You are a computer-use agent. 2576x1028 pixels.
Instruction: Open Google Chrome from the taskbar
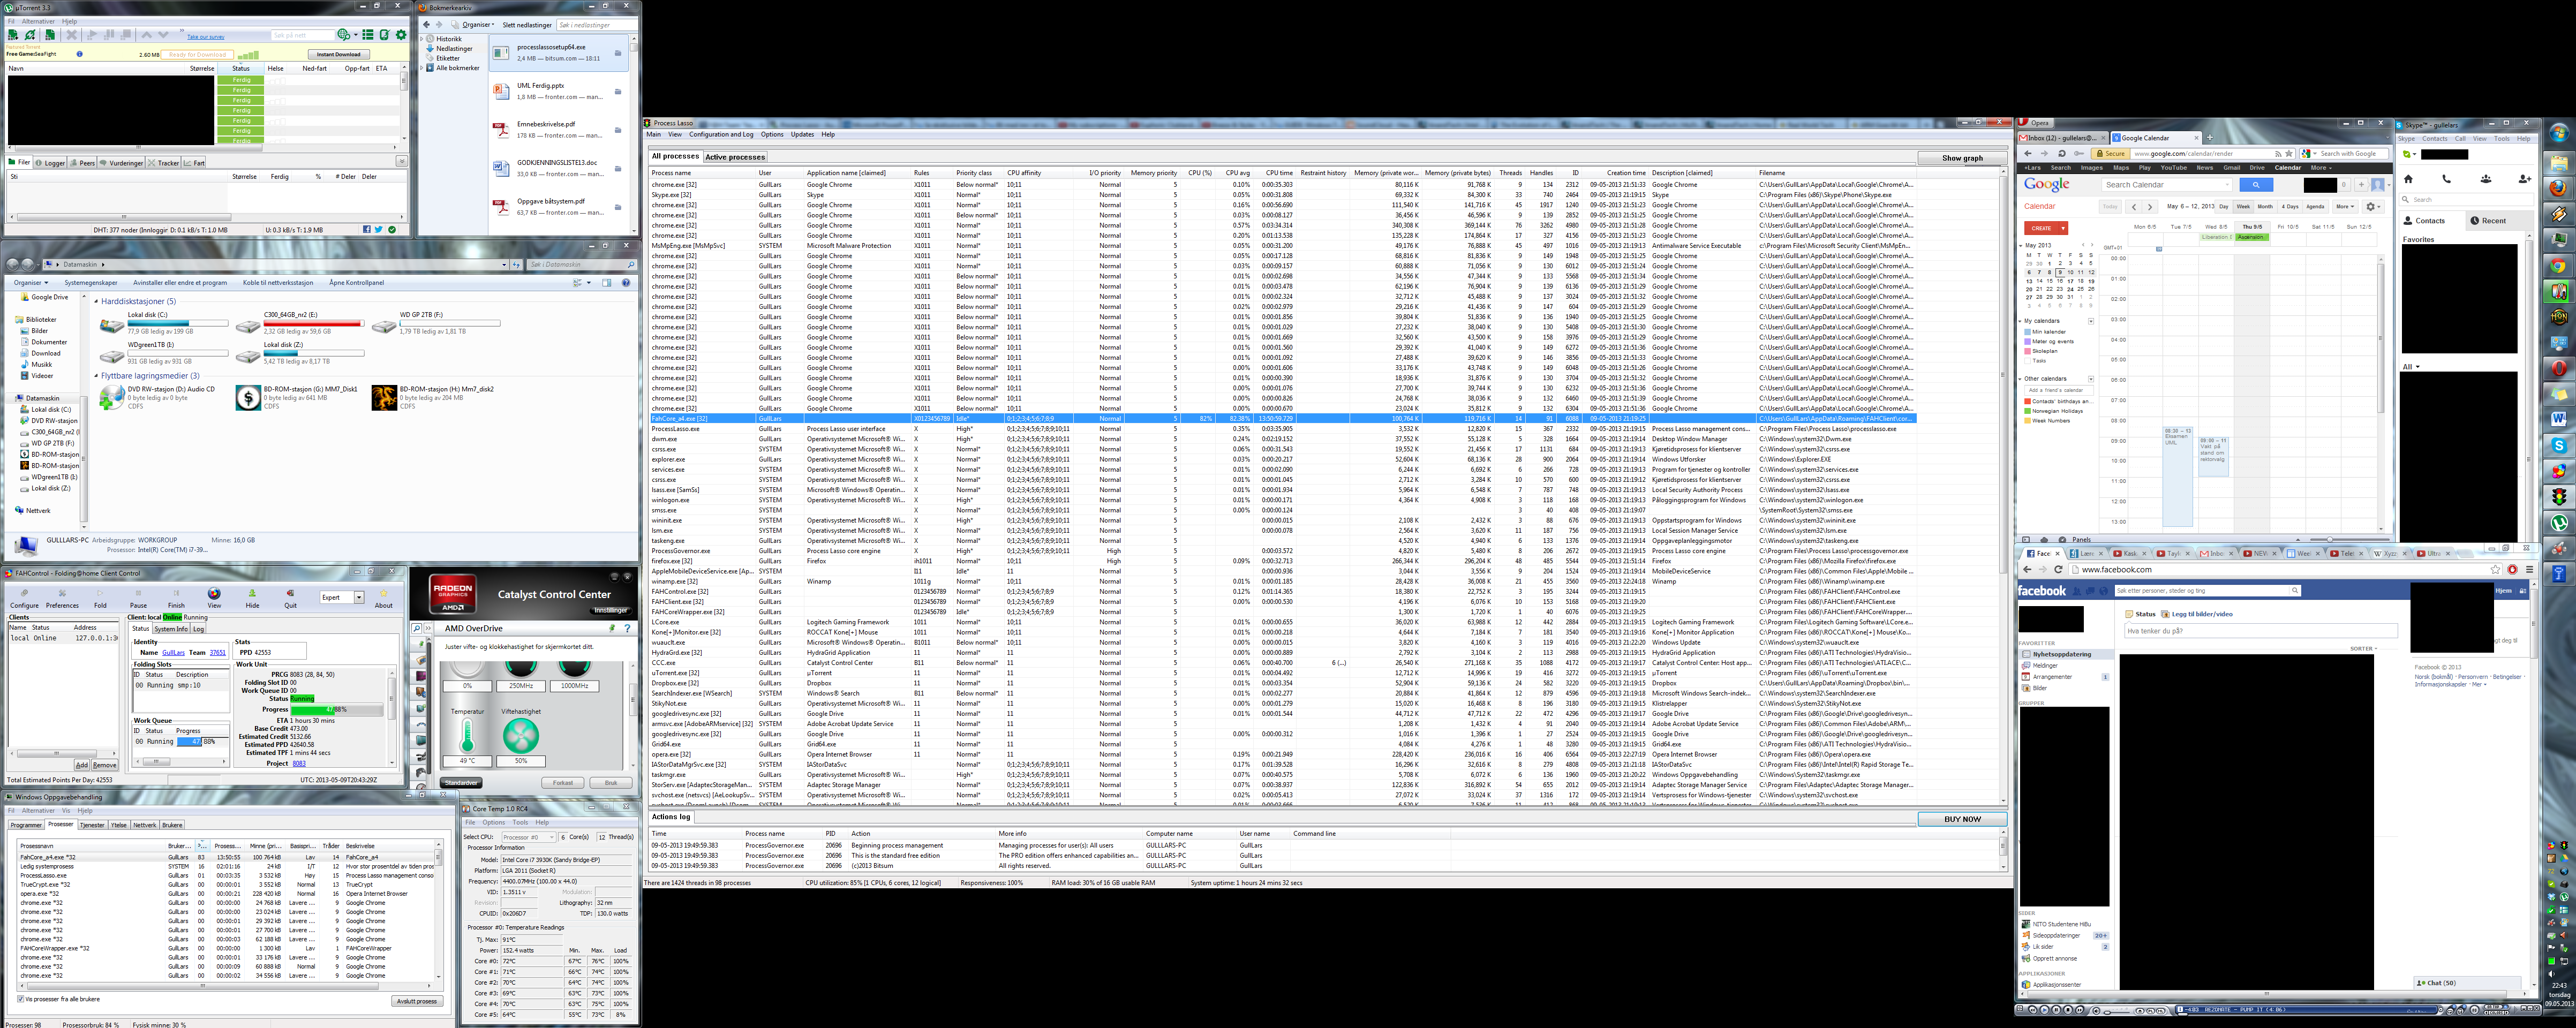(x=2559, y=266)
